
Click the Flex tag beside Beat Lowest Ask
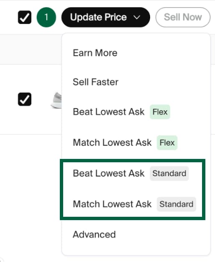click(160, 112)
